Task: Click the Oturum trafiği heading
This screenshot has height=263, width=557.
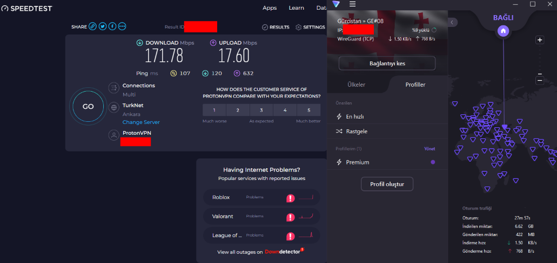Action: tap(477, 209)
